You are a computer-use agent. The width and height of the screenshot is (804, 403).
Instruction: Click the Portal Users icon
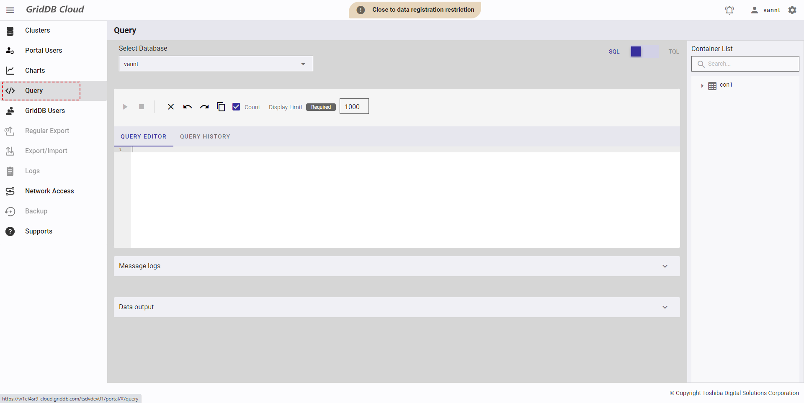10,51
